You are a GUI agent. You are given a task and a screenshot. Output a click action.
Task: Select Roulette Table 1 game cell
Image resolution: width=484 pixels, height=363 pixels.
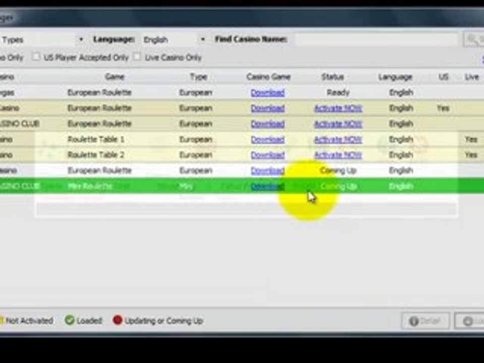(x=96, y=140)
